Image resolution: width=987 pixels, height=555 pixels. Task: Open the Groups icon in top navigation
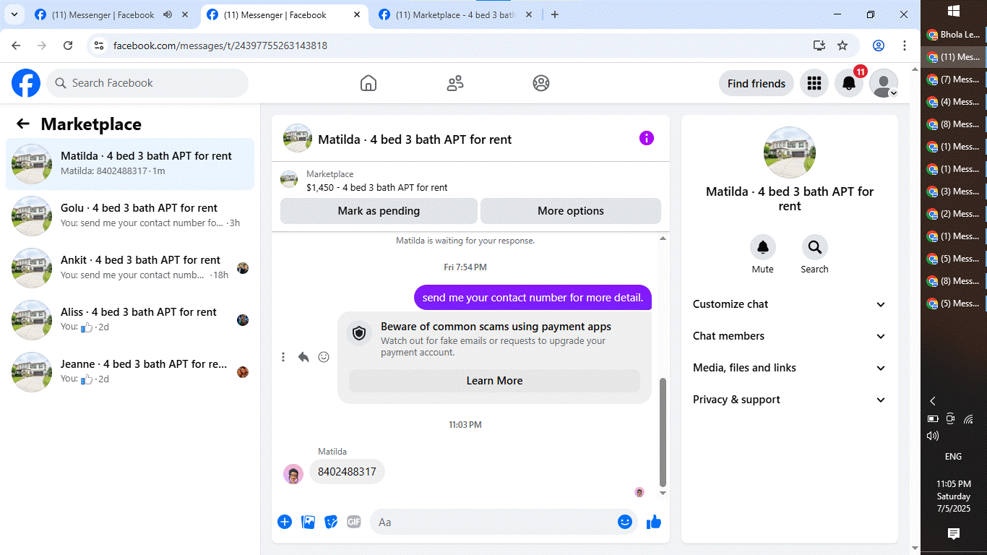[541, 83]
